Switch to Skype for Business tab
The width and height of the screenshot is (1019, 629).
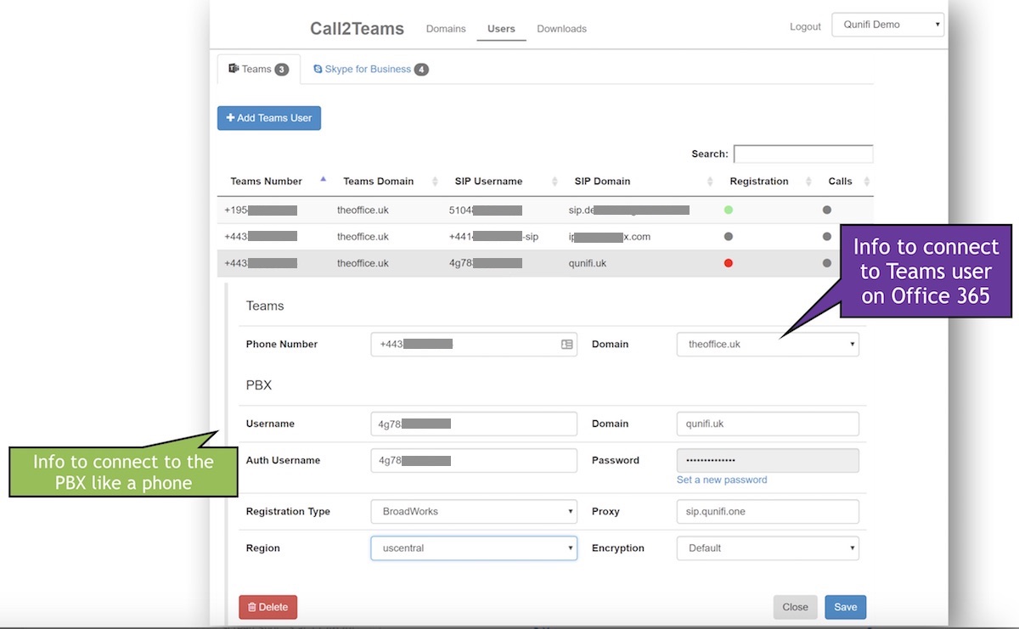[x=370, y=70]
